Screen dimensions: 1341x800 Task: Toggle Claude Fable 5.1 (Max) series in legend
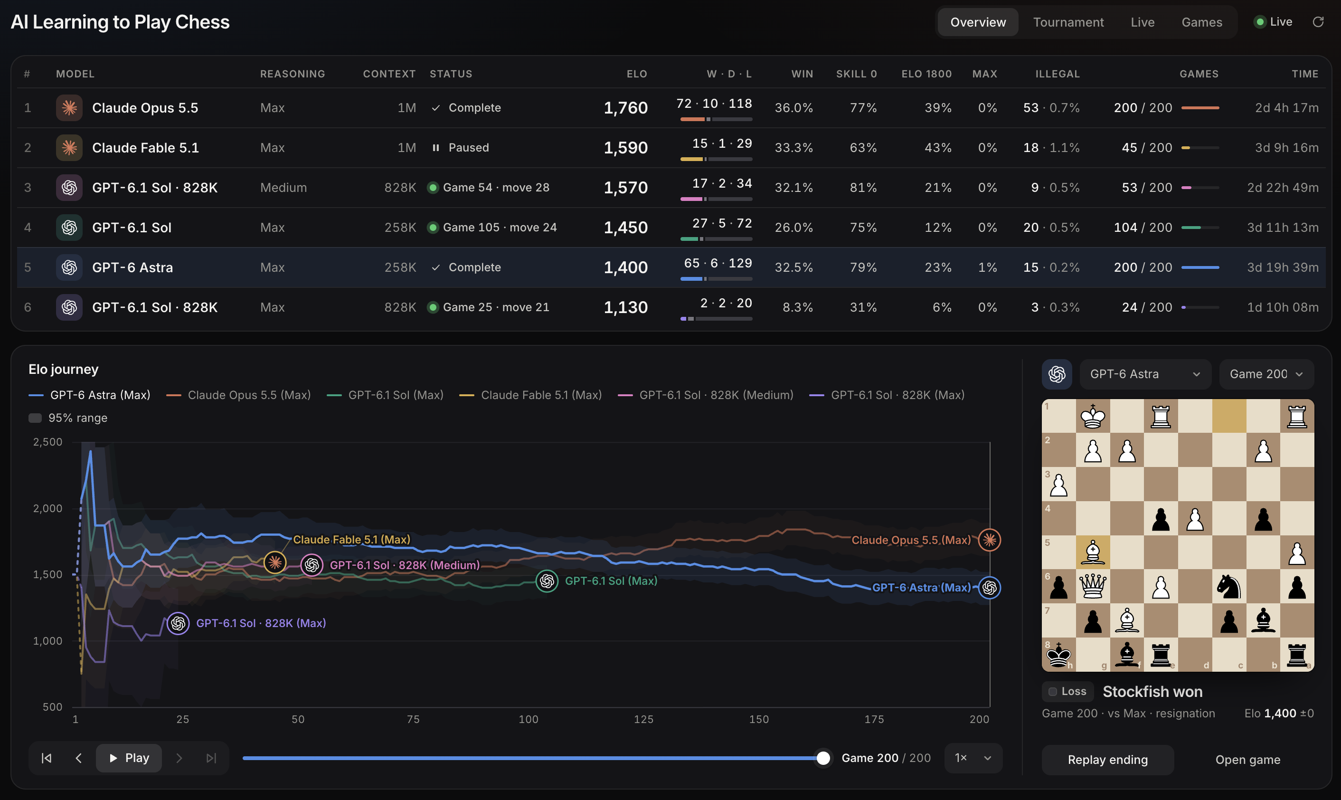pos(531,395)
